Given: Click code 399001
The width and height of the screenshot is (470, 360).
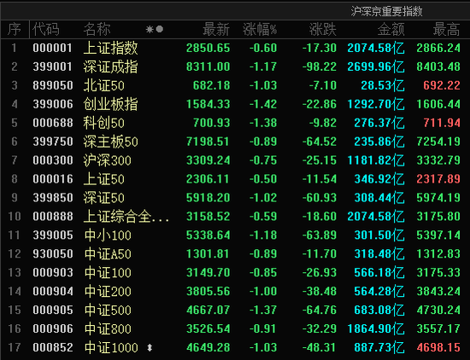Looking at the screenshot, I should coord(53,67).
